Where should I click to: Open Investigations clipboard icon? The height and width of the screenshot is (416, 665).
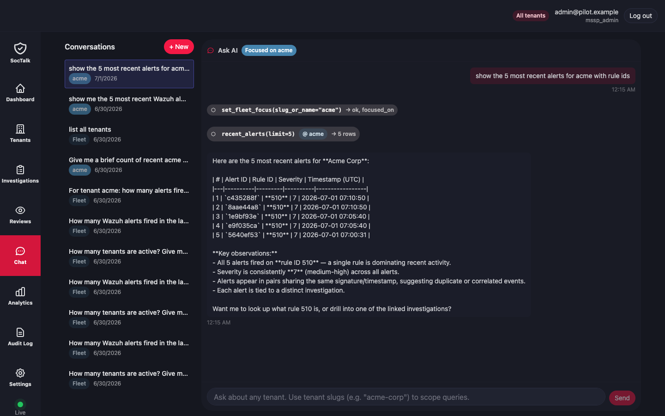[20, 170]
